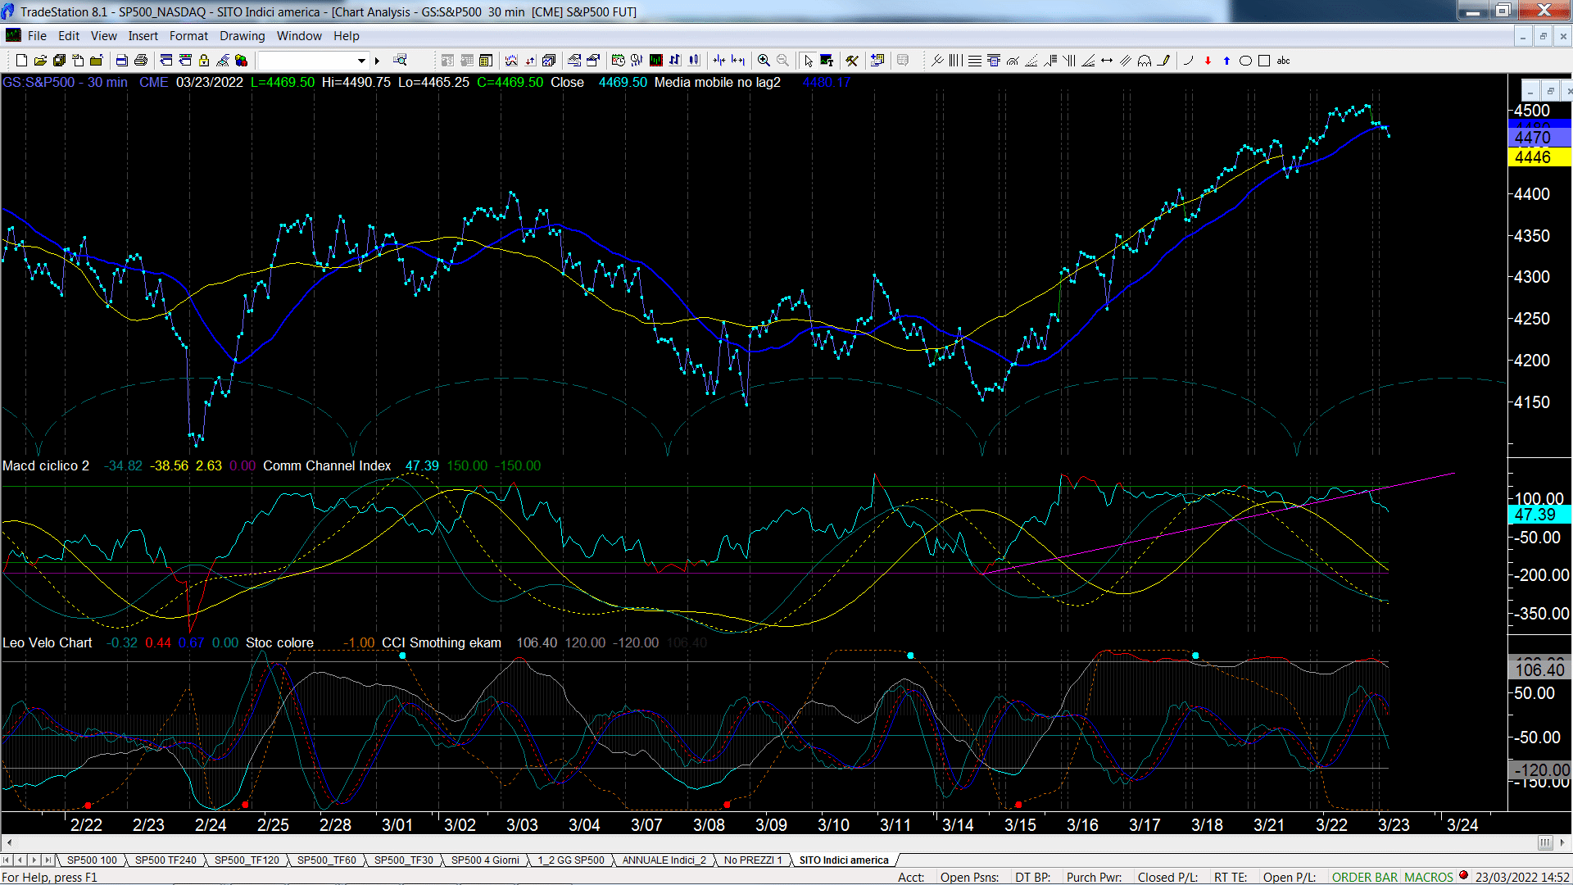
Task: Select the time cycle arcs tool
Action: click(x=1145, y=61)
